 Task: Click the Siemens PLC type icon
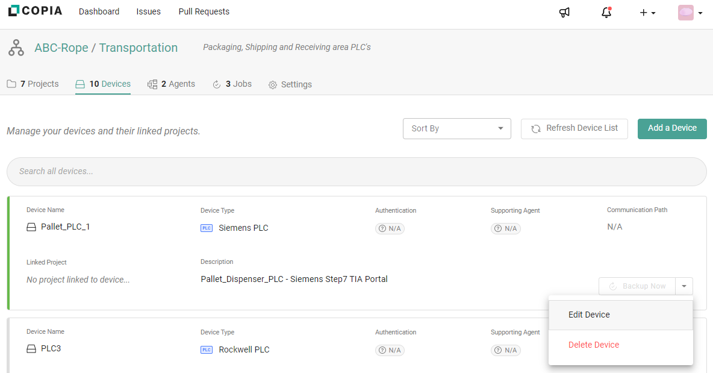(x=207, y=228)
